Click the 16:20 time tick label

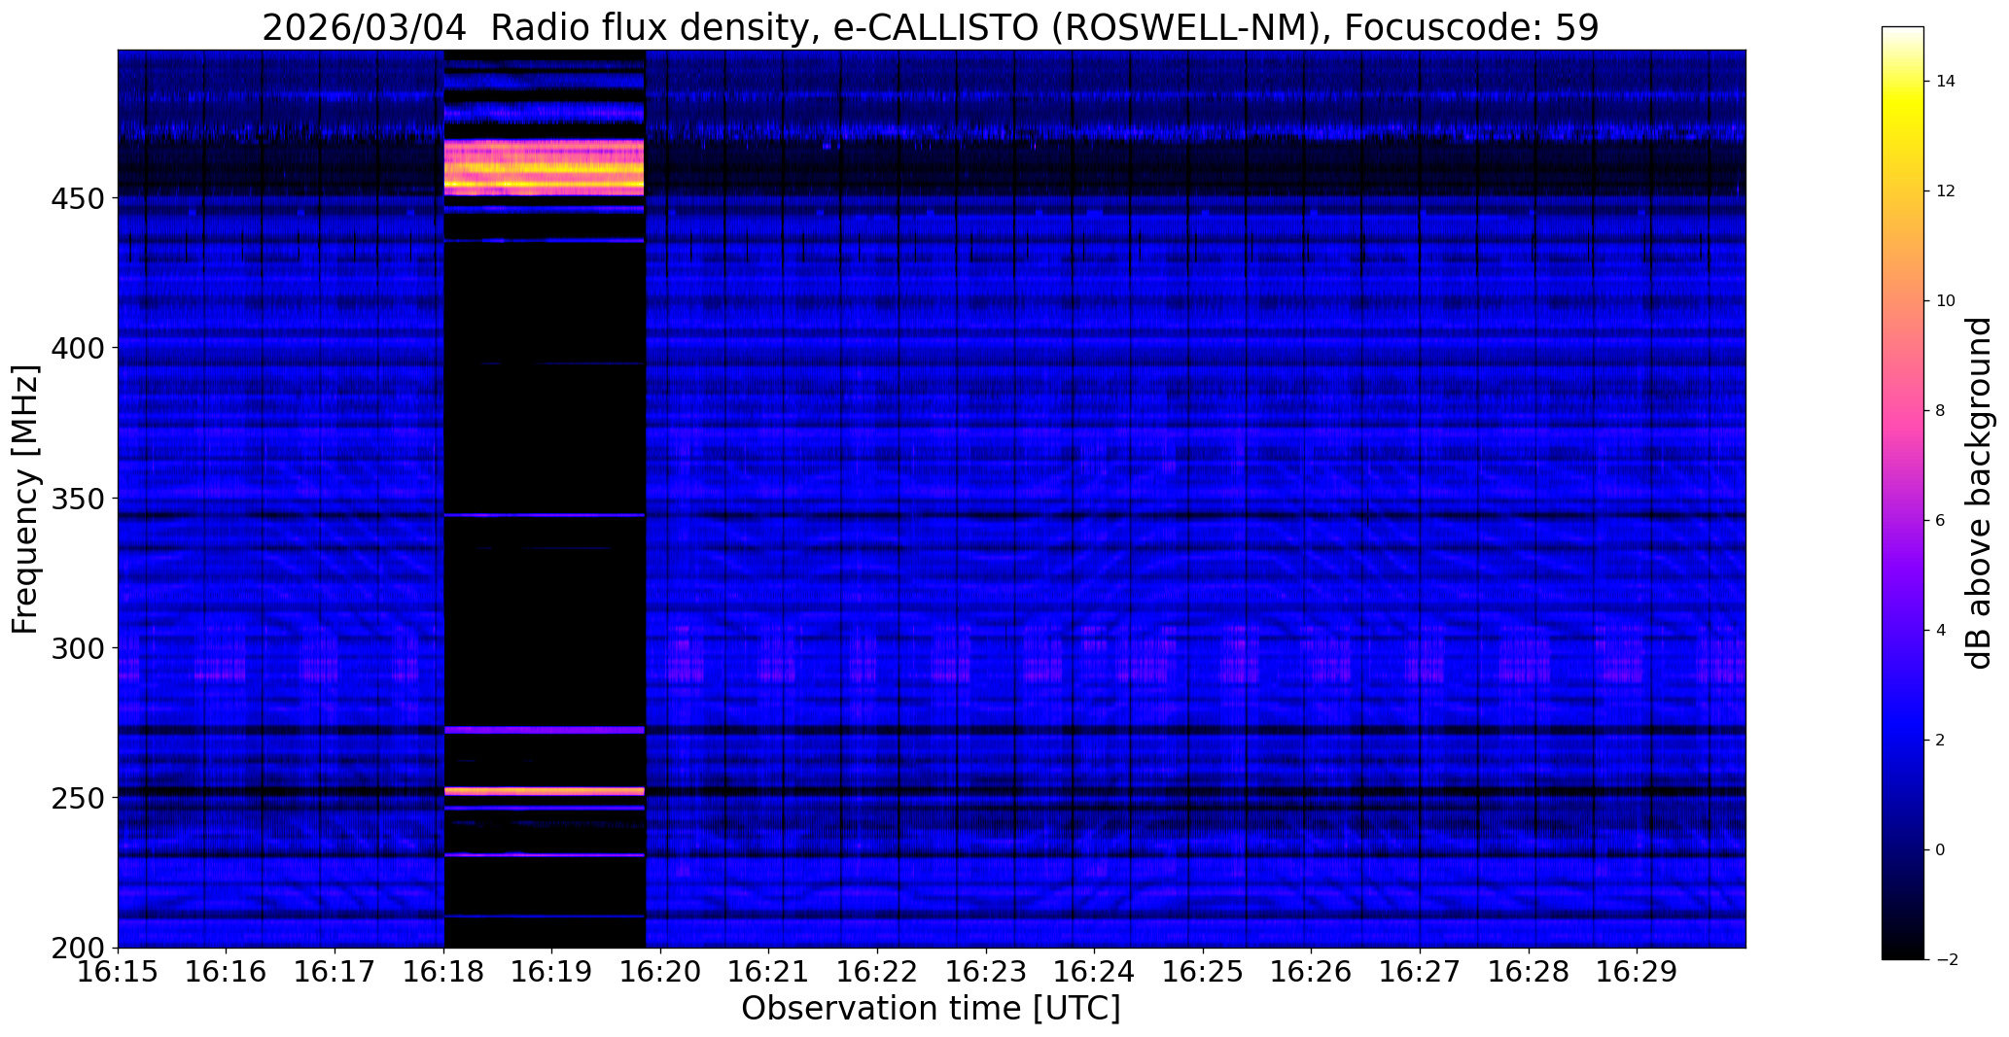[x=661, y=971]
